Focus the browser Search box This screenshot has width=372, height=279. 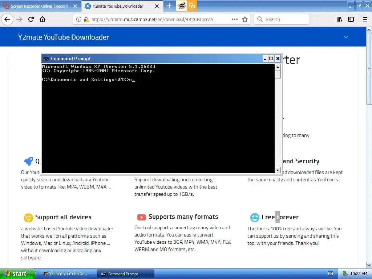282,19
